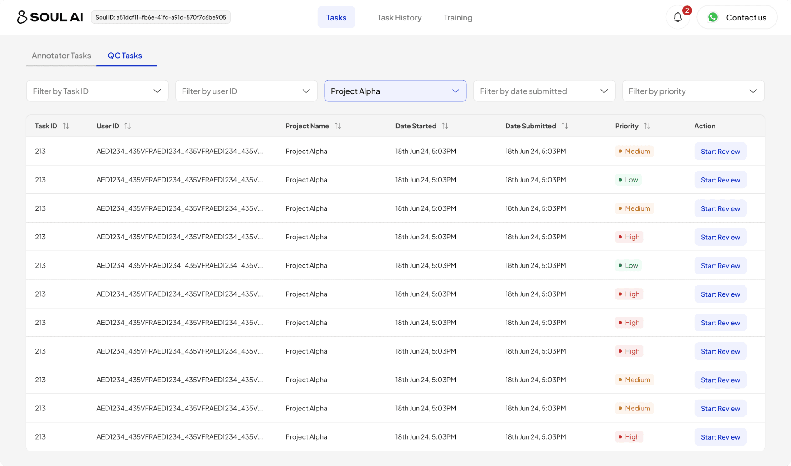Open the Training tab
Image resolution: width=791 pixels, height=466 pixels.
click(458, 17)
